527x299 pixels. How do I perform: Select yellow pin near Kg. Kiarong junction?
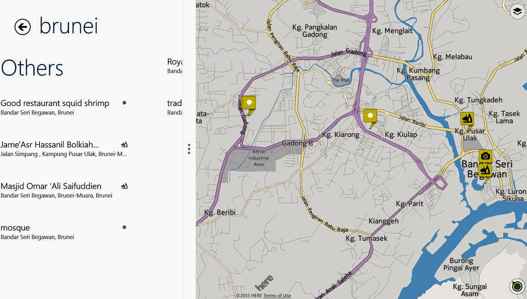click(370, 116)
